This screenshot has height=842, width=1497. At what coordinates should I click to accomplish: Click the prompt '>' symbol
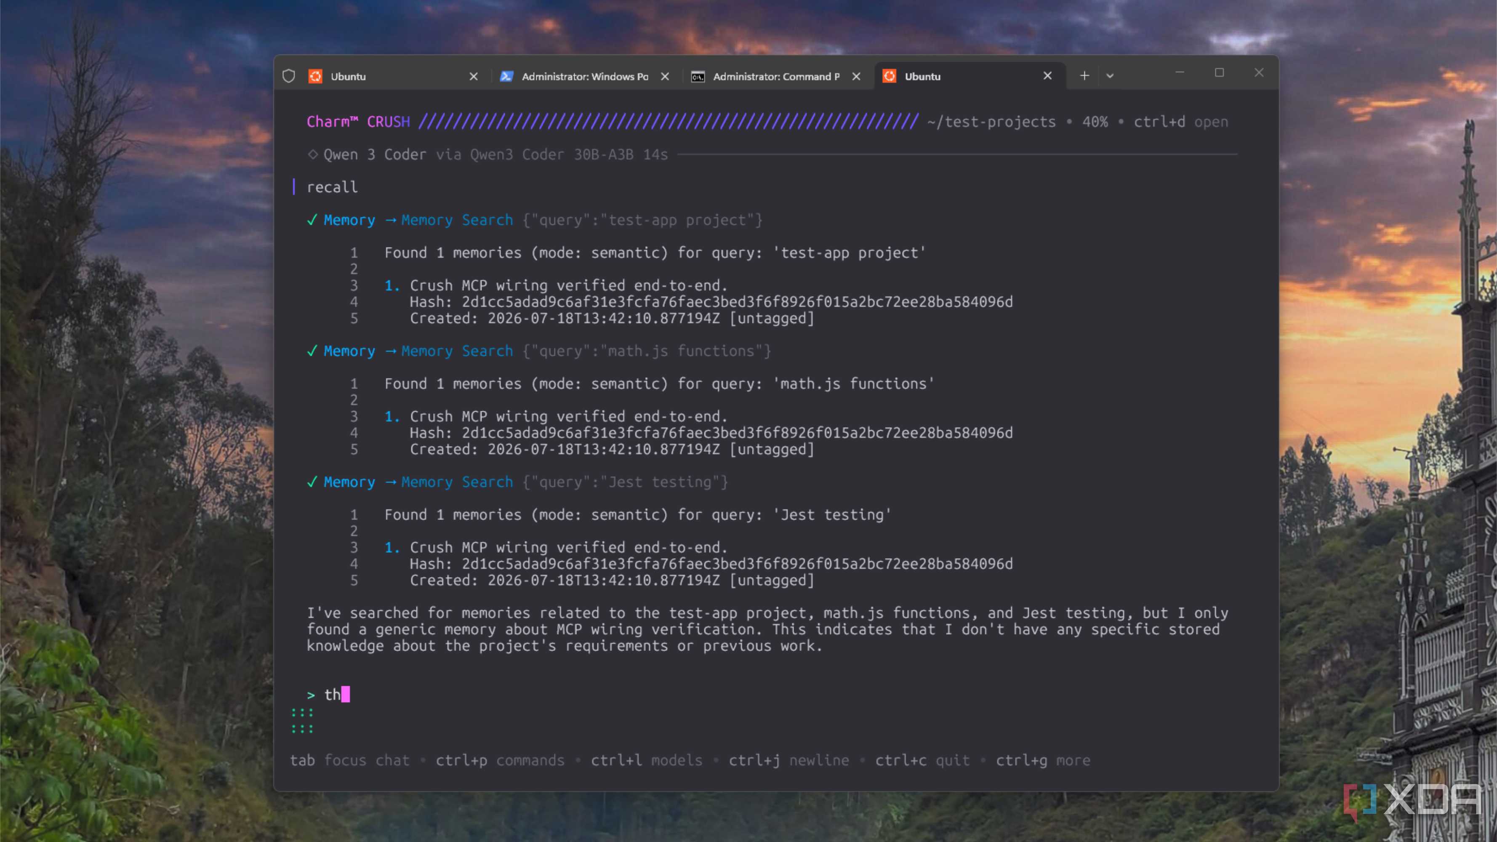[311, 695]
